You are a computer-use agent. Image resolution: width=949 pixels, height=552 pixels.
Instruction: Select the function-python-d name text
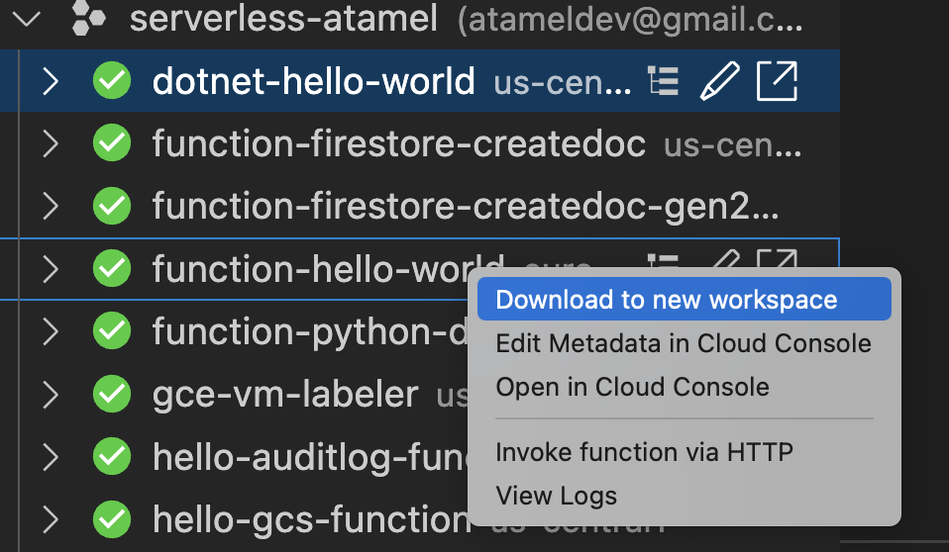click(x=310, y=332)
